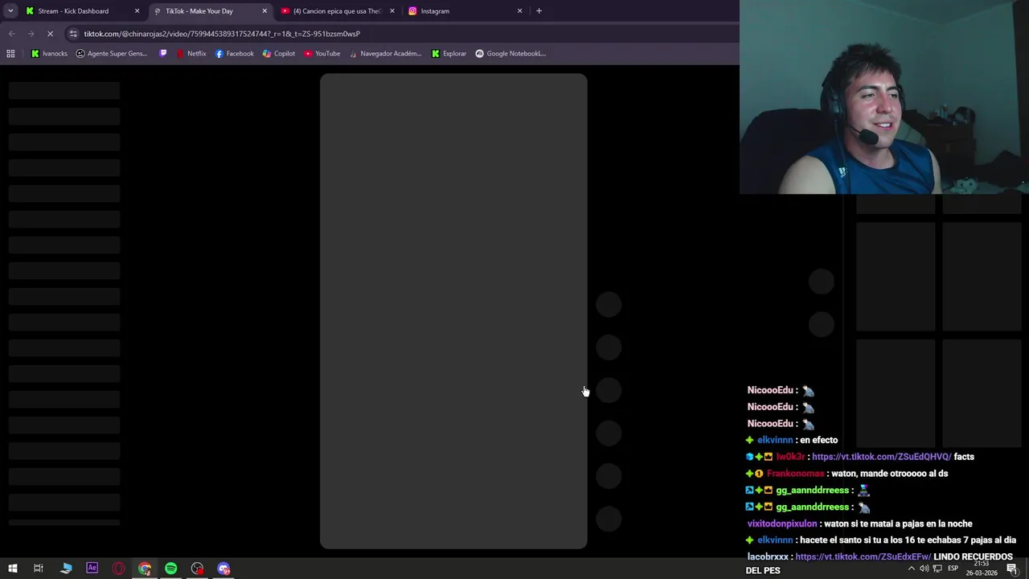
Task: Stop loading the TikTok page
Action: tap(50, 34)
